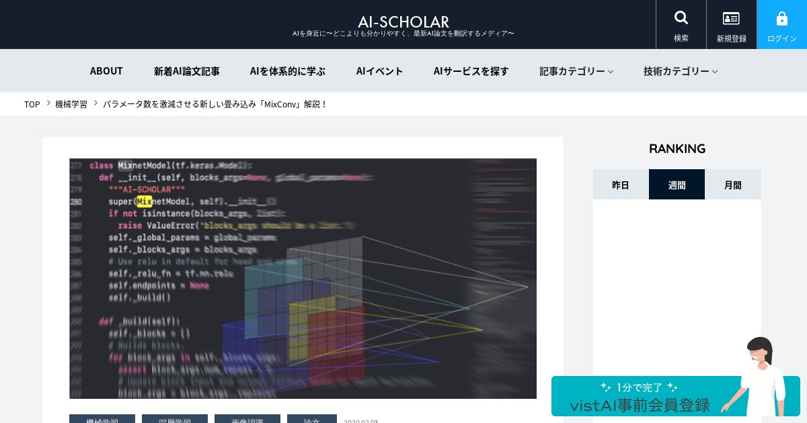This screenshot has width=807, height=423.
Task: Switch ranking to the 月間 tab
Action: coord(733,185)
